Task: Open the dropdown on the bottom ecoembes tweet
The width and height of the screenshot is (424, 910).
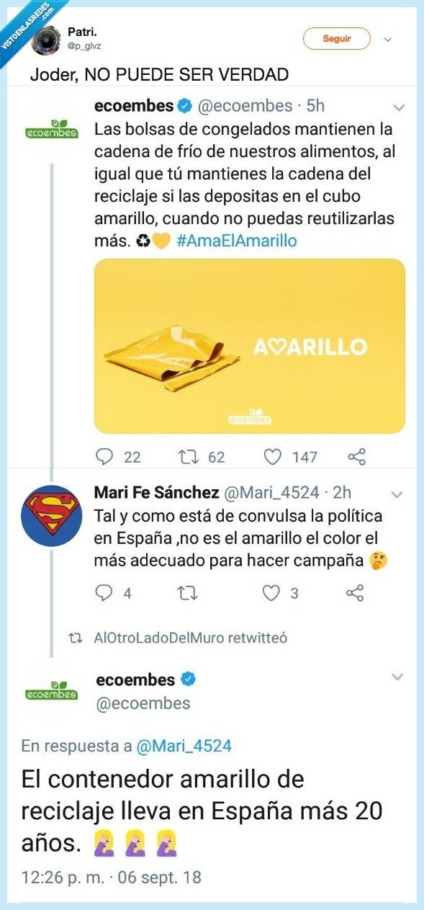Action: (397, 676)
